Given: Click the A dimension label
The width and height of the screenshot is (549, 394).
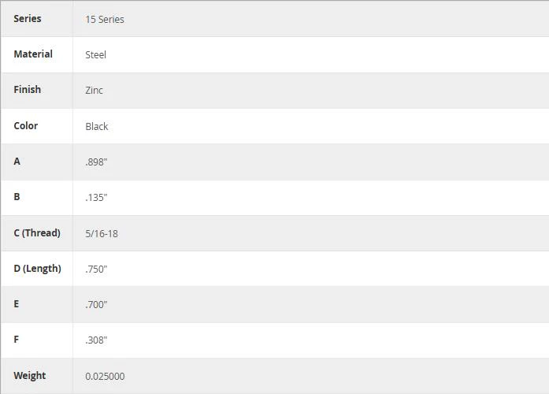Looking at the screenshot, I should [x=17, y=162].
